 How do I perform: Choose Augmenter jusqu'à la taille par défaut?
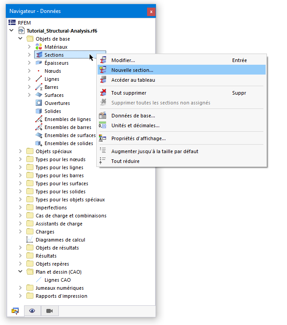pos(181,151)
